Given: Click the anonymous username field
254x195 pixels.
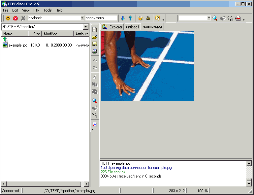Looking at the screenshot, I should pos(101,18).
